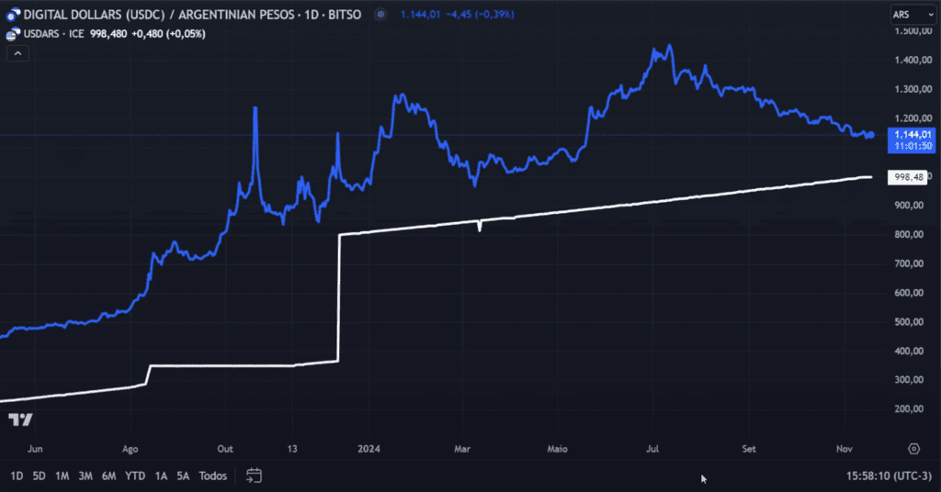The height and width of the screenshot is (492, 941).
Task: Select the YTD range
Action: 134,475
